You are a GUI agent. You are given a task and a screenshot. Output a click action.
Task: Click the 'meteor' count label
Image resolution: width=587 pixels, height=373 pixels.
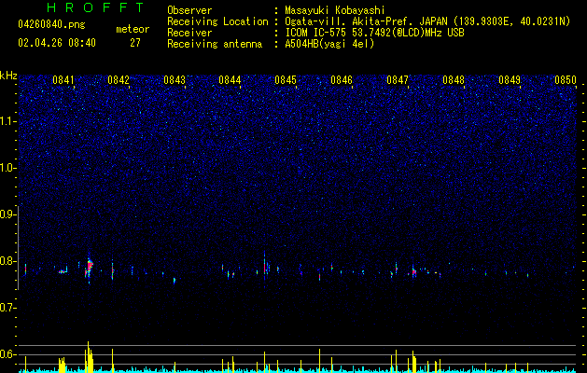point(133,29)
